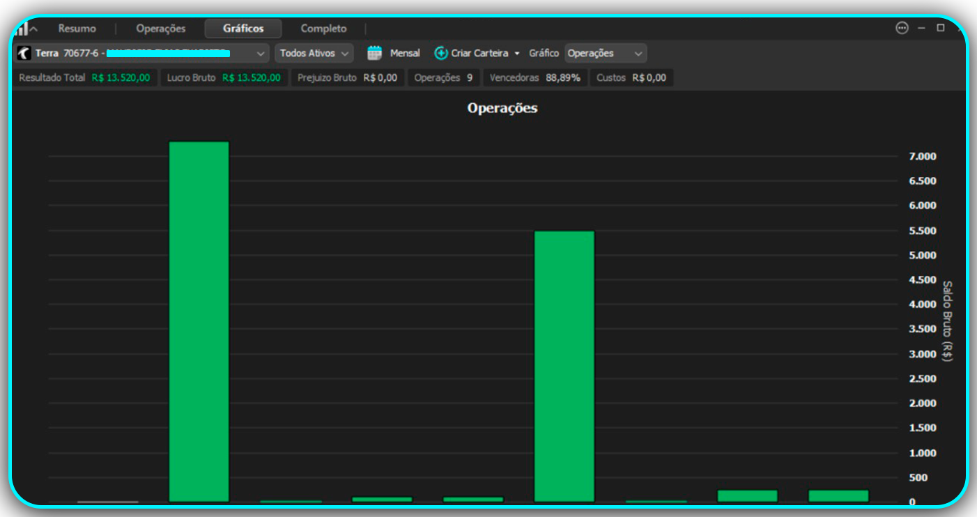The image size is (977, 517).
Task: Click the plus icon for Criar Carteira
Action: [441, 53]
